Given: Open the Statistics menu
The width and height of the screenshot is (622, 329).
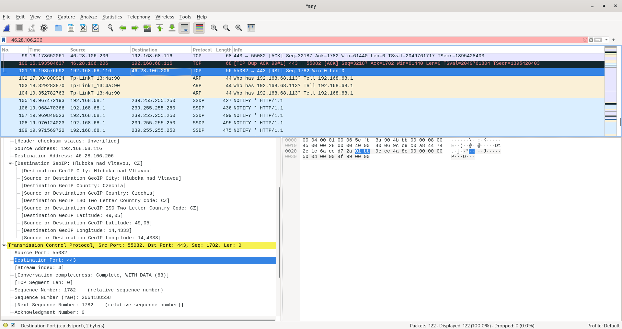Looking at the screenshot, I should pos(112,17).
